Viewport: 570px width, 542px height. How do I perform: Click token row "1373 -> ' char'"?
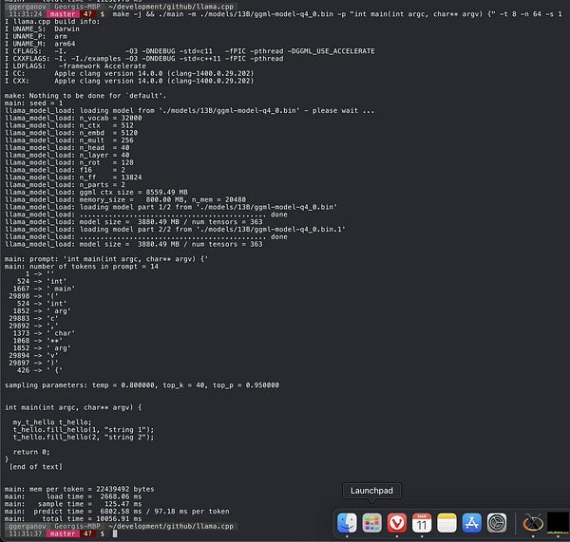click(45, 333)
